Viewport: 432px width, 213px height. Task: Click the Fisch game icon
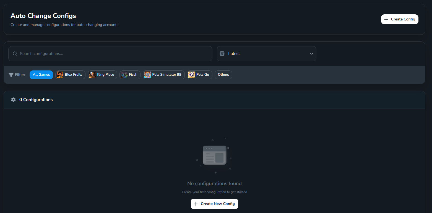[x=123, y=75]
